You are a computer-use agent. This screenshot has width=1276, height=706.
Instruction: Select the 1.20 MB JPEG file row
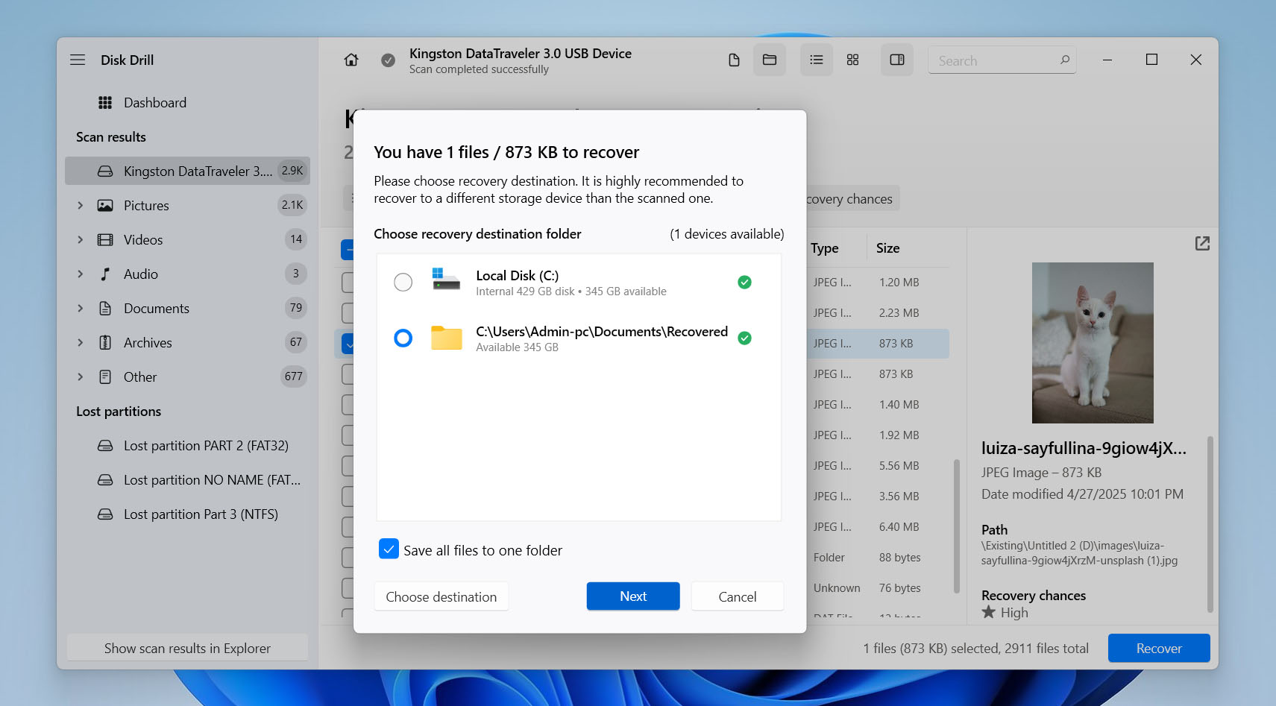tap(878, 283)
